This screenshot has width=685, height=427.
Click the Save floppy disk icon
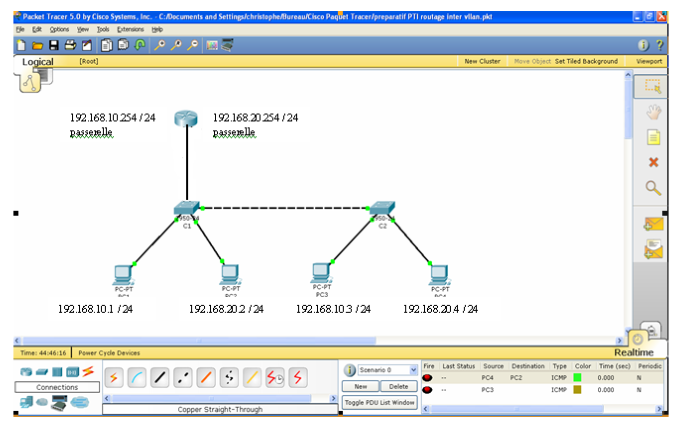pyautogui.click(x=54, y=45)
